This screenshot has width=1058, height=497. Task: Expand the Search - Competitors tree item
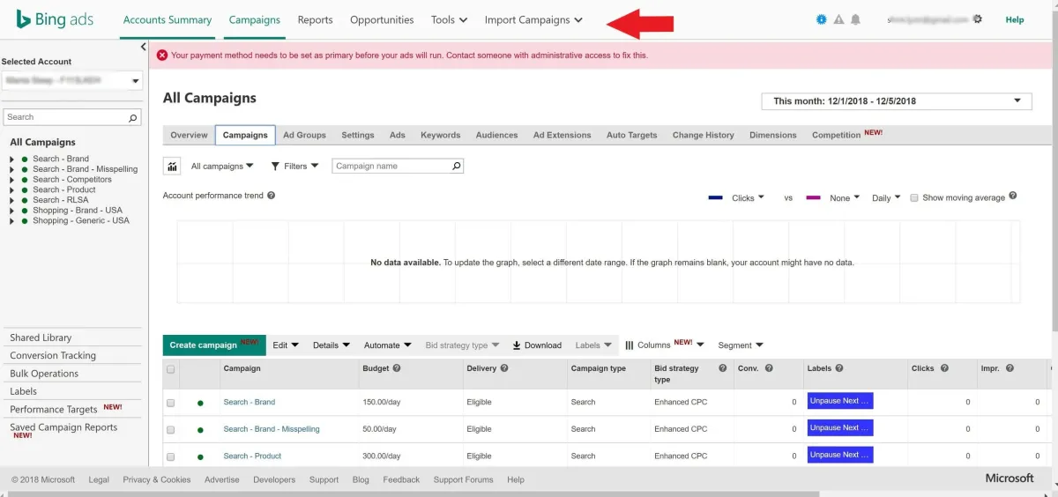coord(11,180)
